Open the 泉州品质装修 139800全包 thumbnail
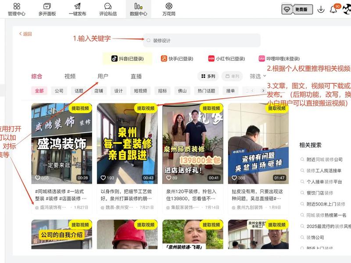The image size is (351, 263). click(193, 144)
